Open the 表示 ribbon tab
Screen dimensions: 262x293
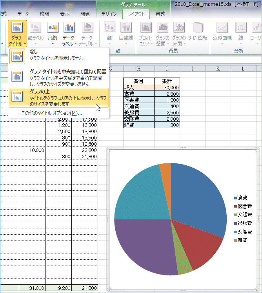click(x=65, y=14)
